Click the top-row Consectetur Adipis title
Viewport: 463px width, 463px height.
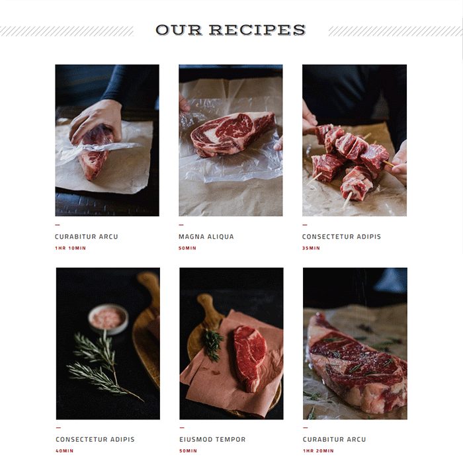(342, 237)
